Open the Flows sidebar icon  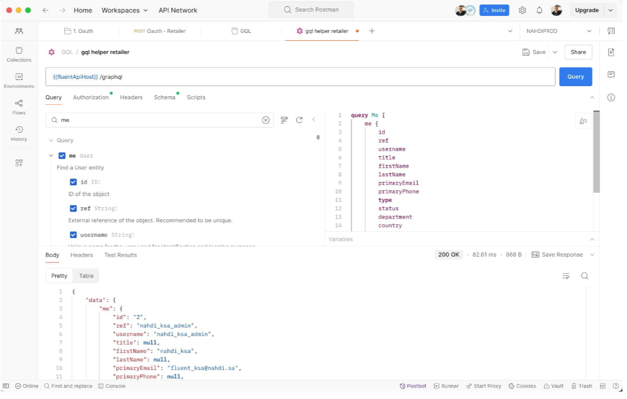click(x=19, y=107)
